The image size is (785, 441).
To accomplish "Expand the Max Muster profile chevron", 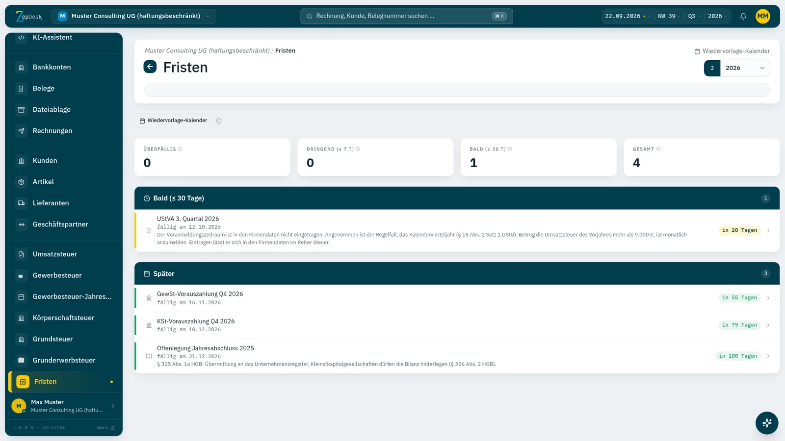I will [x=113, y=406].
